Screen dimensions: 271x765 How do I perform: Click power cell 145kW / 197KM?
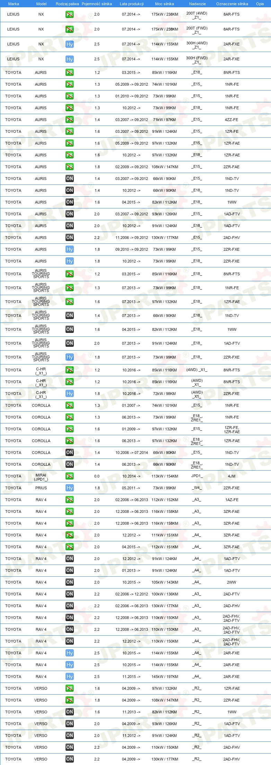[165, 677]
